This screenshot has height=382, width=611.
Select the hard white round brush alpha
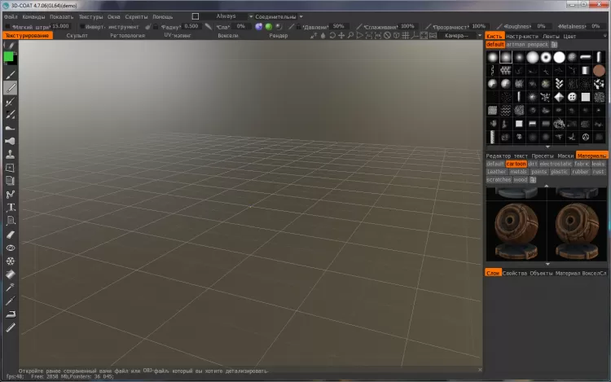[x=559, y=57]
